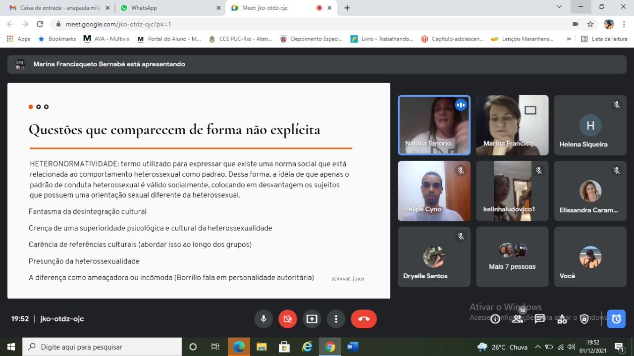This screenshot has height=356, width=634.
Task: Open the chat panel
Action: click(540, 319)
